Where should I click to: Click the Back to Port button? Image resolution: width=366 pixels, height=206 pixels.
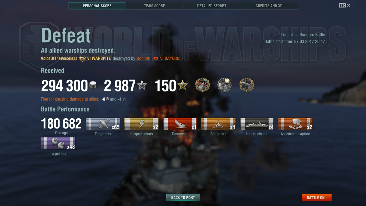183,198
